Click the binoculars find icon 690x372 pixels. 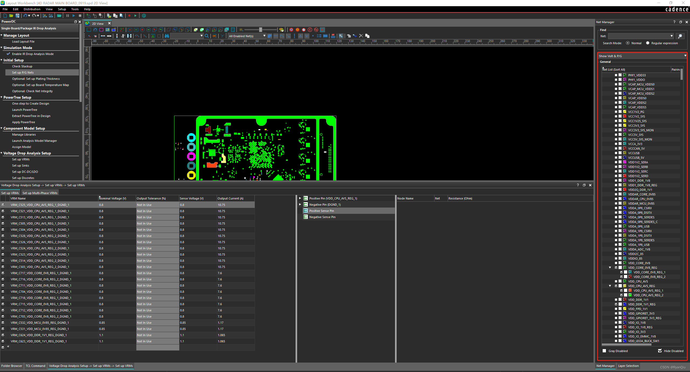click(167, 36)
